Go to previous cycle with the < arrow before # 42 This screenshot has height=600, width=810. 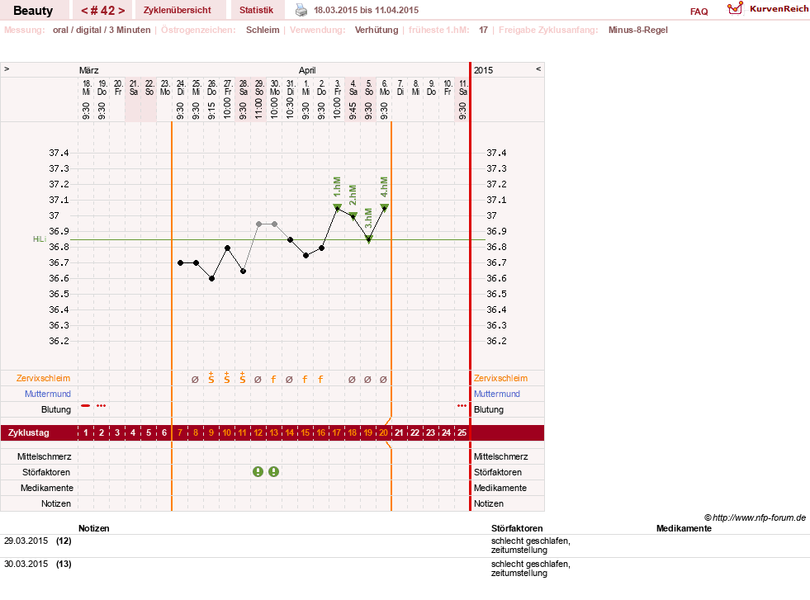(x=84, y=11)
